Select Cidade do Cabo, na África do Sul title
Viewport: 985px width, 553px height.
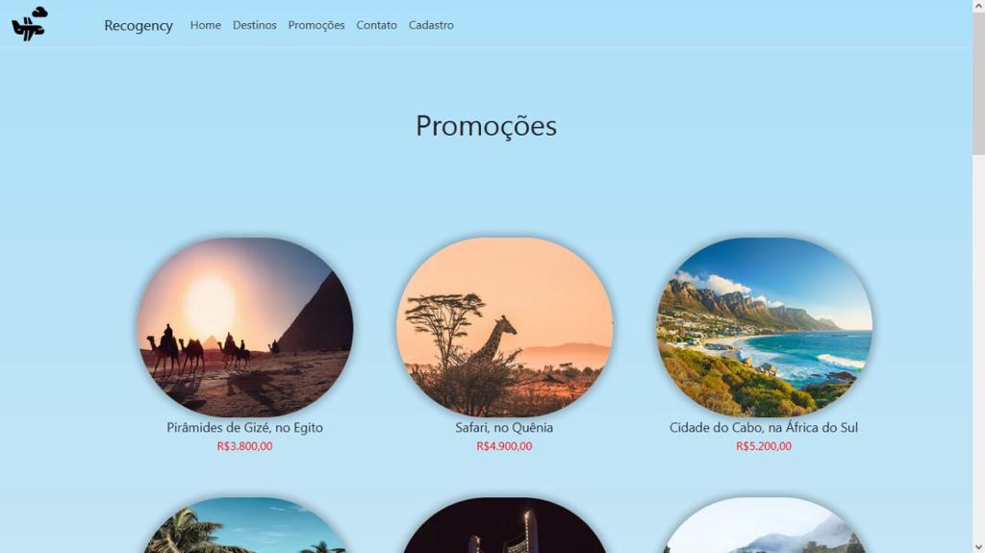[764, 427]
